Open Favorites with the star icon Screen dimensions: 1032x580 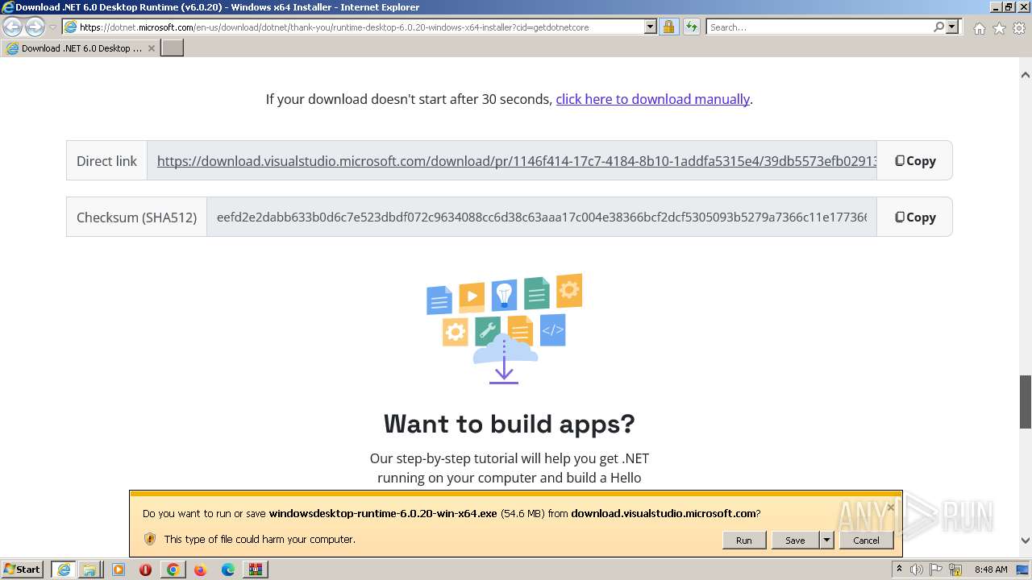999,28
